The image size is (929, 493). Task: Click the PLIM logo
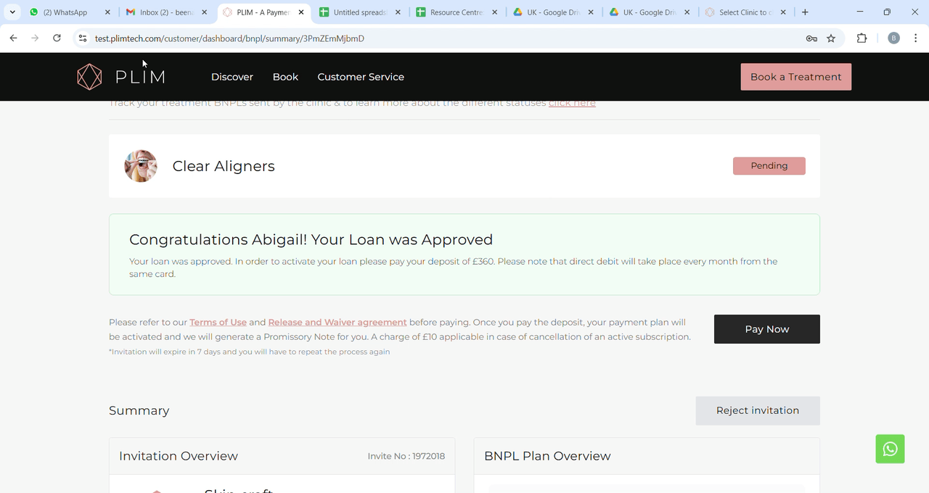click(x=121, y=77)
